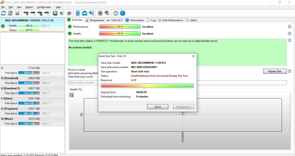295x156 pixels.
Task: Open the View menu
Action: (19, 7)
